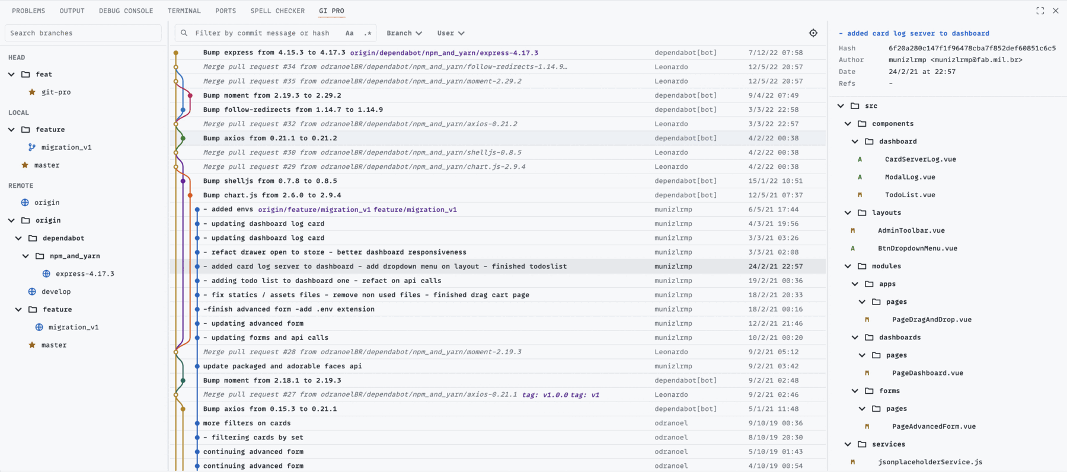Viewport: 1067px width, 472px height.
Task: Collapse the src folder in commit details
Action: (x=841, y=106)
